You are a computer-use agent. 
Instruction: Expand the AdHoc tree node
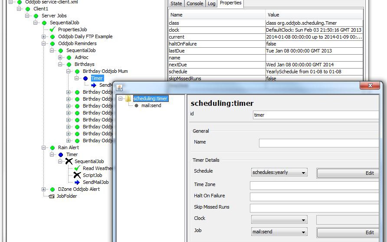[x=60, y=57]
